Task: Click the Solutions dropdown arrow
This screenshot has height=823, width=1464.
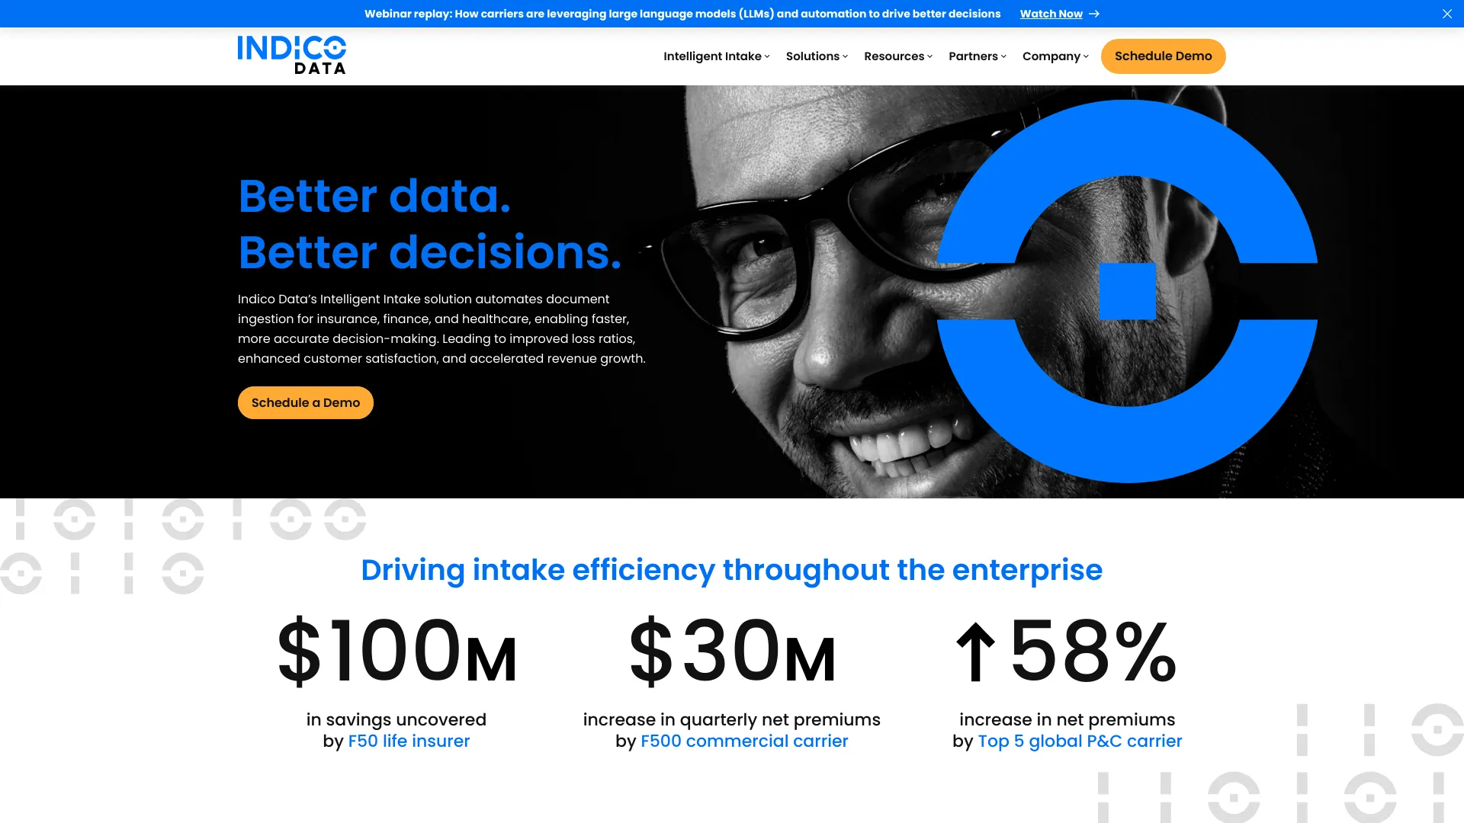Action: pyautogui.click(x=846, y=56)
